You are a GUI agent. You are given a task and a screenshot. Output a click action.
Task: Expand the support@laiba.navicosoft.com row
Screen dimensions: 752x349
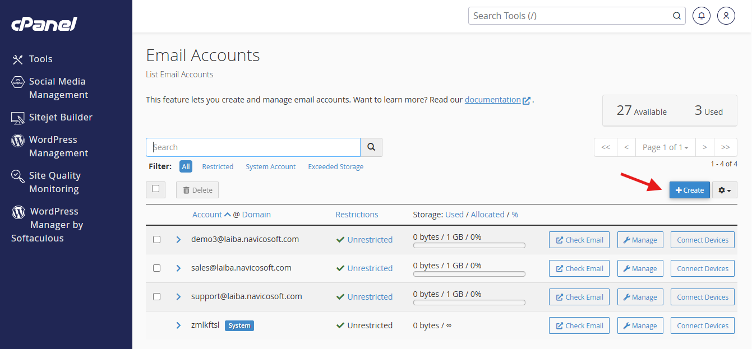pos(178,297)
